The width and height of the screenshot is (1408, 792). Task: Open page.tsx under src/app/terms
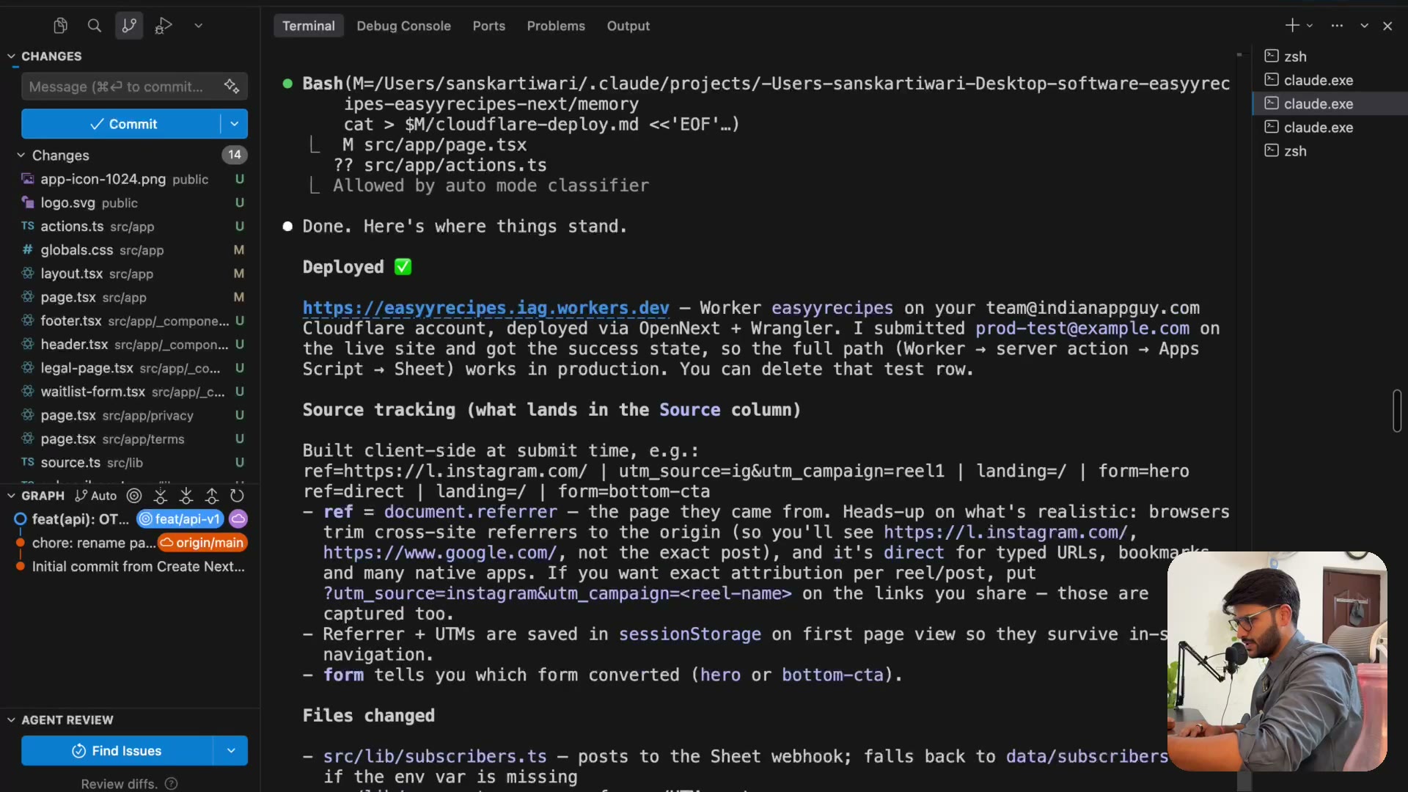click(x=131, y=439)
